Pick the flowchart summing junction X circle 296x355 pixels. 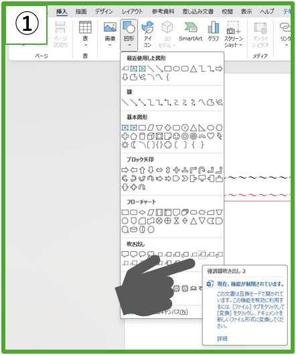[159, 221]
